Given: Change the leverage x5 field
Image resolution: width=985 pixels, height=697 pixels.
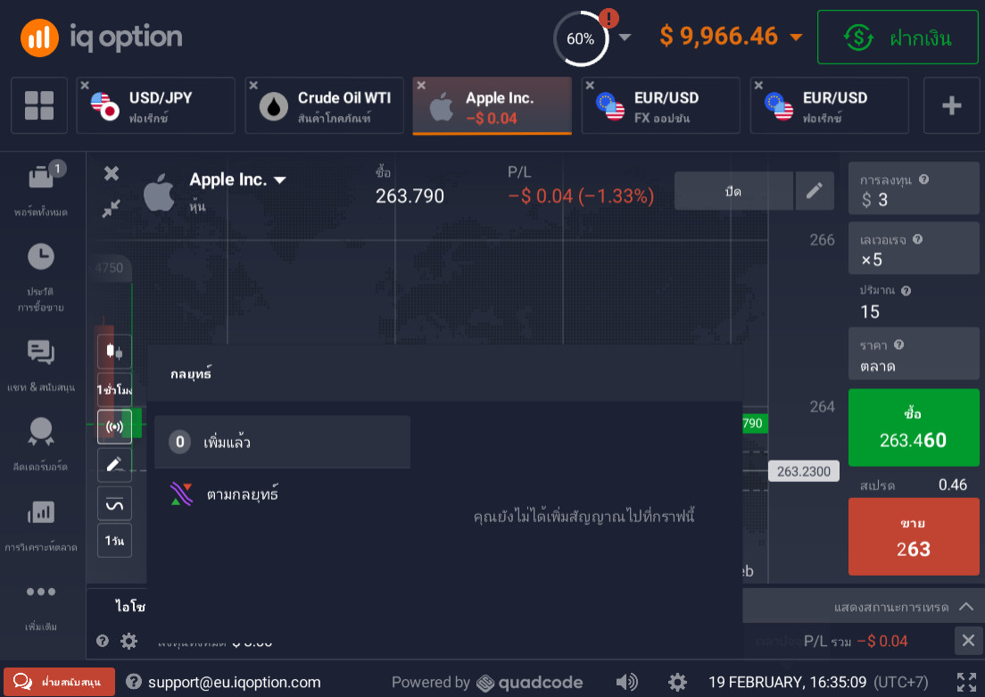Looking at the screenshot, I should tap(914, 248).
